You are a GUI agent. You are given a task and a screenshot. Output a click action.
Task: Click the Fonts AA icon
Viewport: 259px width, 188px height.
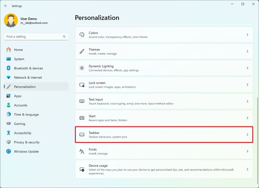click(82, 151)
